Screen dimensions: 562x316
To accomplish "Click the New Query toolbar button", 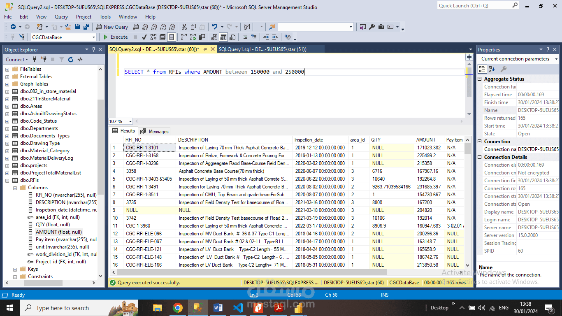I will [112, 27].
